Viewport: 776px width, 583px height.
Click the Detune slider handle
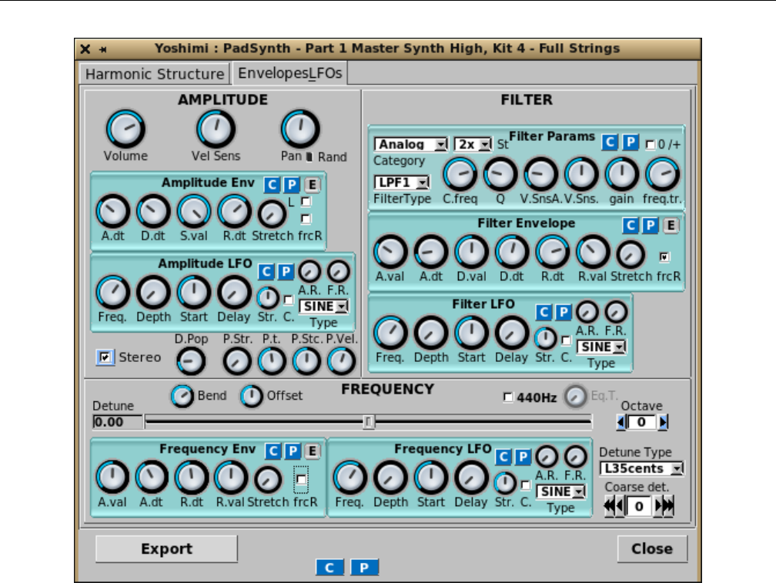[x=368, y=422]
